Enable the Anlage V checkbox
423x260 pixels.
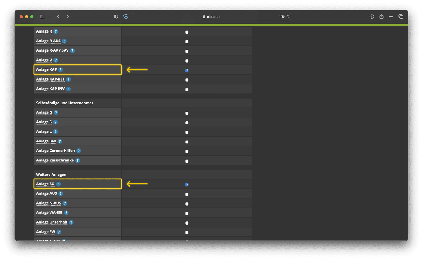pos(187,61)
